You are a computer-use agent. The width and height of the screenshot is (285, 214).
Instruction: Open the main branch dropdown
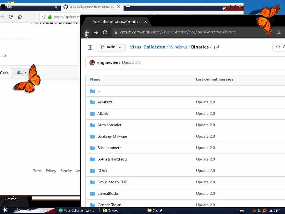(x=111, y=47)
